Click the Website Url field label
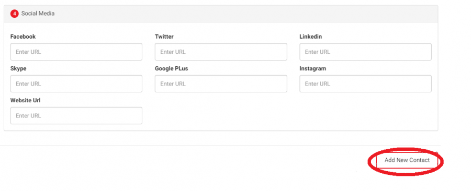This screenshot has height=191, width=471. coord(25,101)
